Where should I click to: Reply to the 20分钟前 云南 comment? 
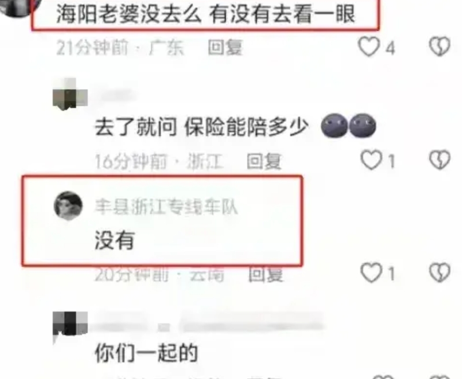pos(266,274)
